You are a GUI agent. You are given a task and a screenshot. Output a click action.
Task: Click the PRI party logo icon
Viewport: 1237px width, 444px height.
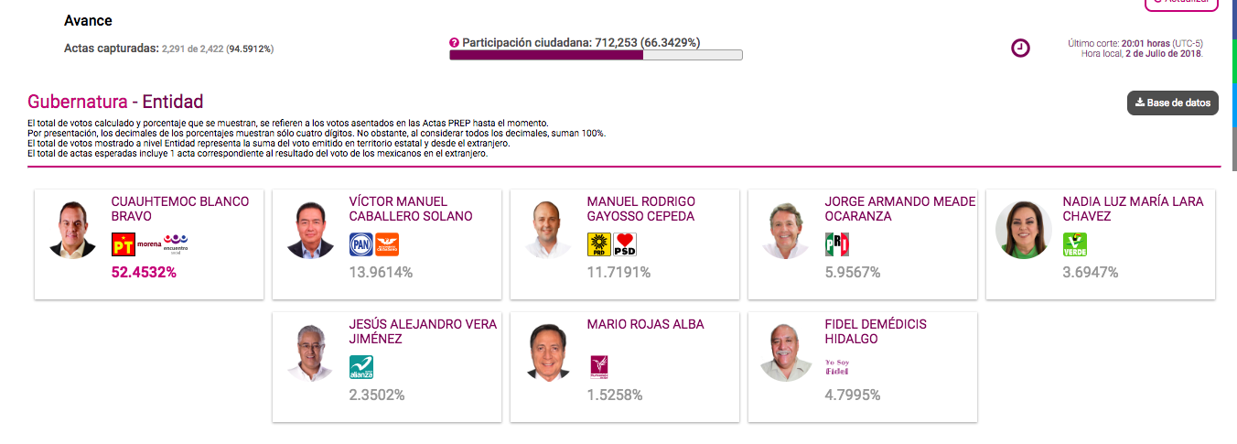[837, 244]
